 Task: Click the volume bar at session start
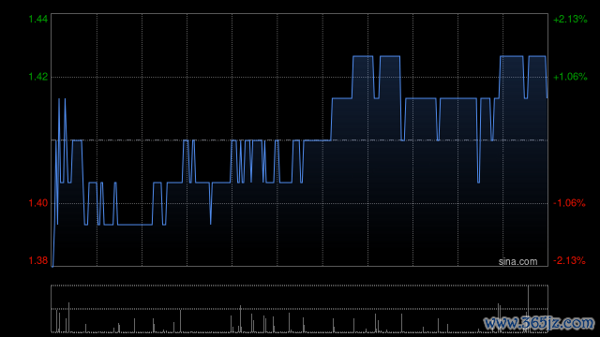56,321
